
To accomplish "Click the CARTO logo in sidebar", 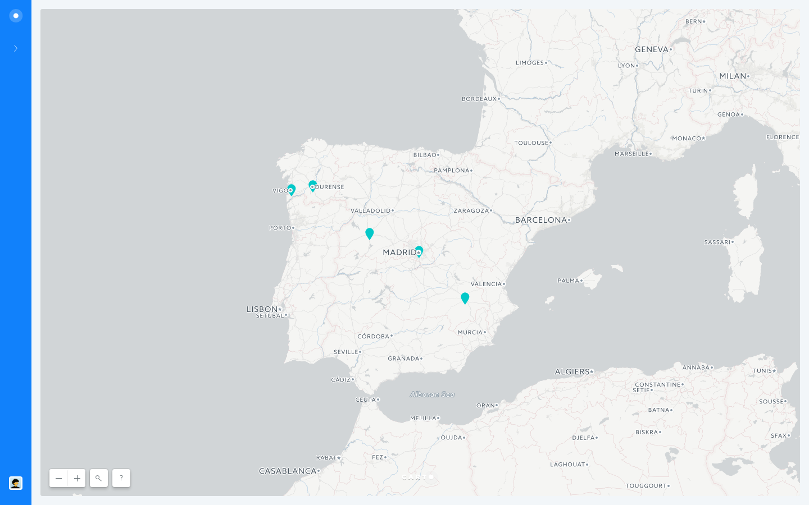I will tap(16, 16).
